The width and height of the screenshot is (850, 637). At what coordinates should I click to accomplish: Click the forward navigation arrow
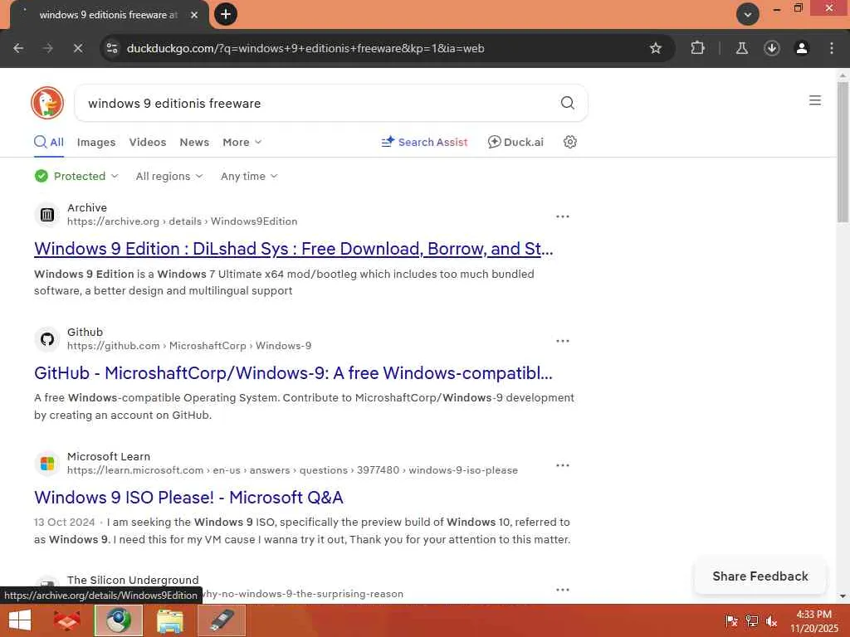click(x=48, y=48)
